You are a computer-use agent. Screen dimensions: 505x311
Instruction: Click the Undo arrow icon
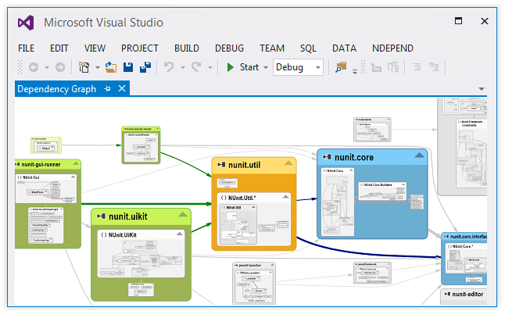[169, 67]
